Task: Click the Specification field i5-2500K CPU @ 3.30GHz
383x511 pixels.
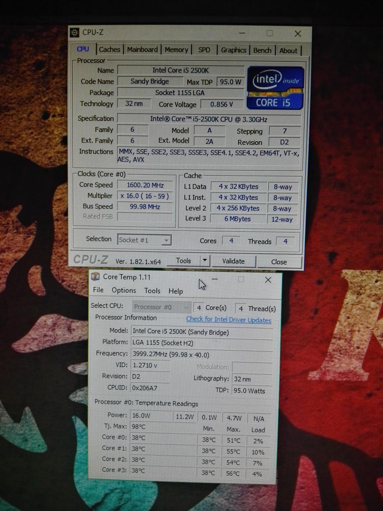Action: point(209,119)
